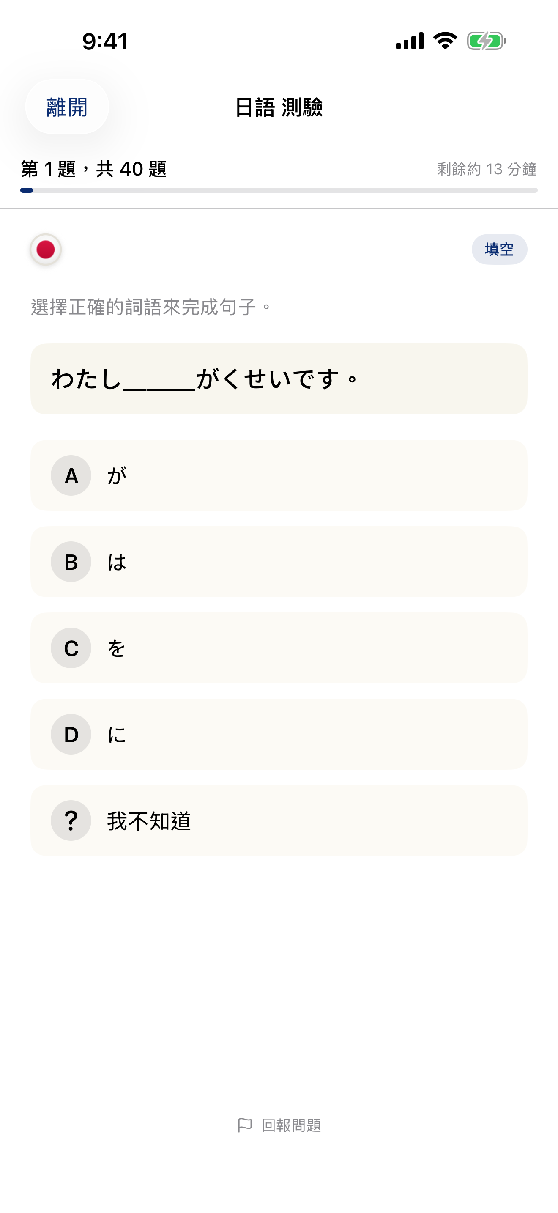Click 回報問題 to report this question
This screenshot has height=1213, width=558.
[292, 1122]
